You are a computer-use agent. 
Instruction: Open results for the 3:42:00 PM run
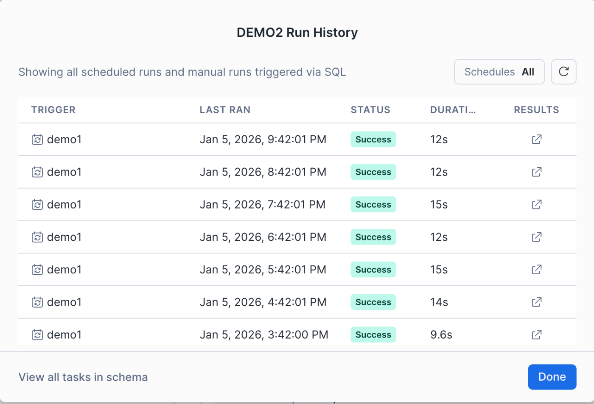pyautogui.click(x=536, y=334)
